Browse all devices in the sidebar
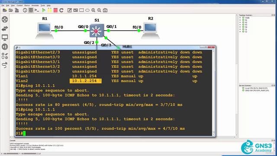 pyautogui.click(x=5, y=56)
